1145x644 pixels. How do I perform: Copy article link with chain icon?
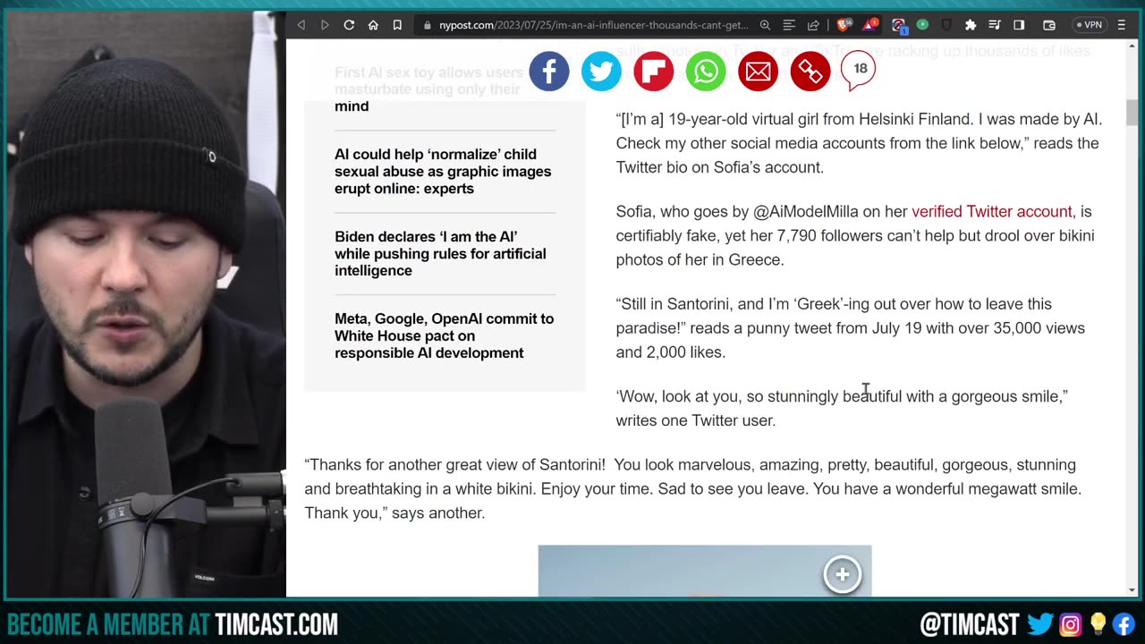pyautogui.click(x=810, y=72)
